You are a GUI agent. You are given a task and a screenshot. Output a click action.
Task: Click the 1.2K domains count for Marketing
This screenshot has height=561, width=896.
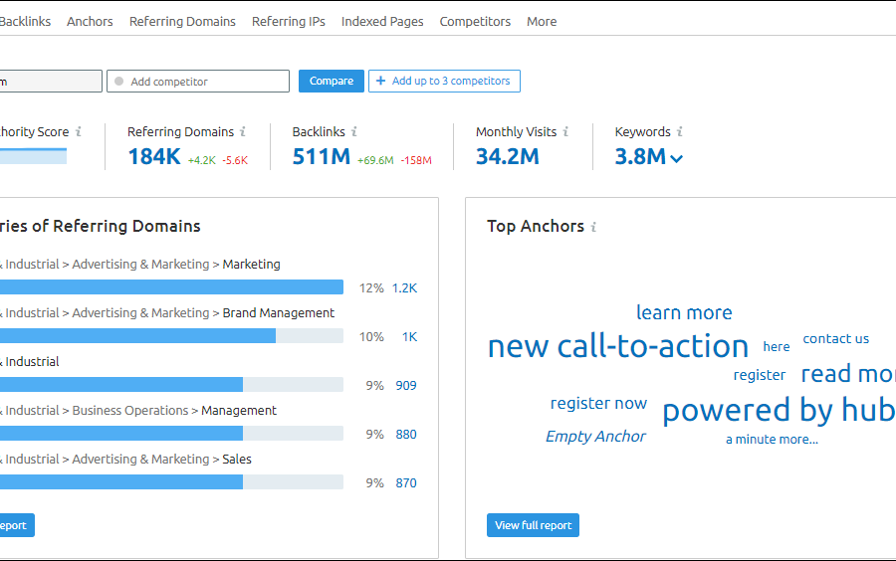tap(404, 288)
